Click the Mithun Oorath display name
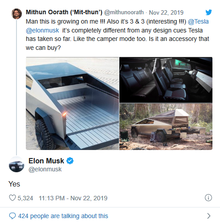 64,12
